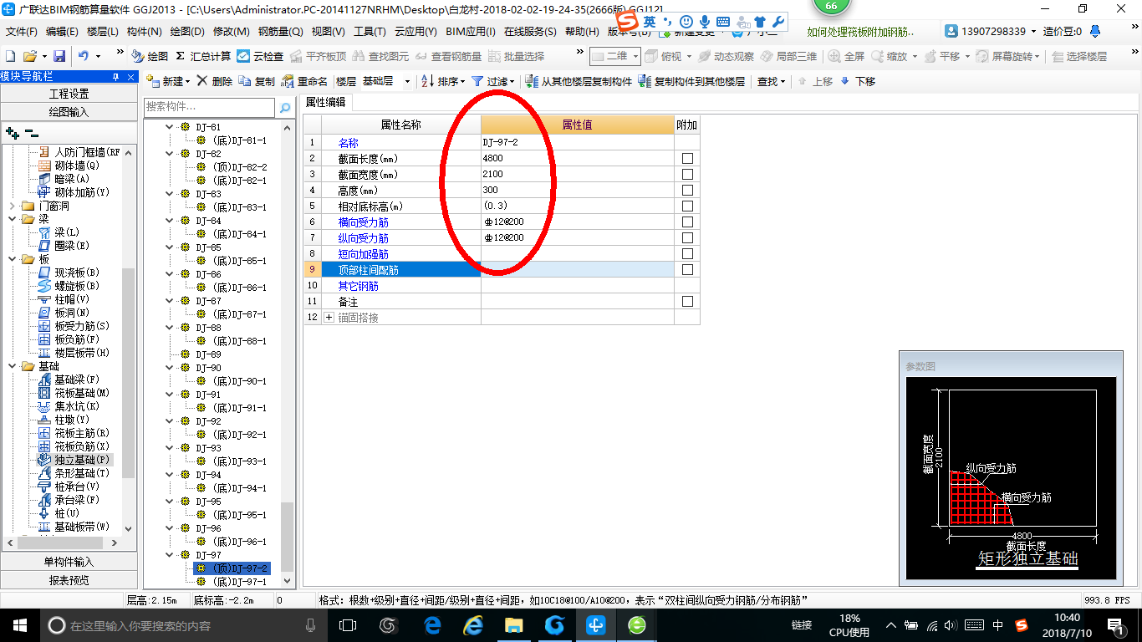Open Edge browser from taskbar

[432, 624]
